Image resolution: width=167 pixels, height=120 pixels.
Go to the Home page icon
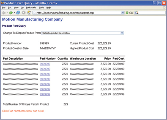[x=29, y=13]
